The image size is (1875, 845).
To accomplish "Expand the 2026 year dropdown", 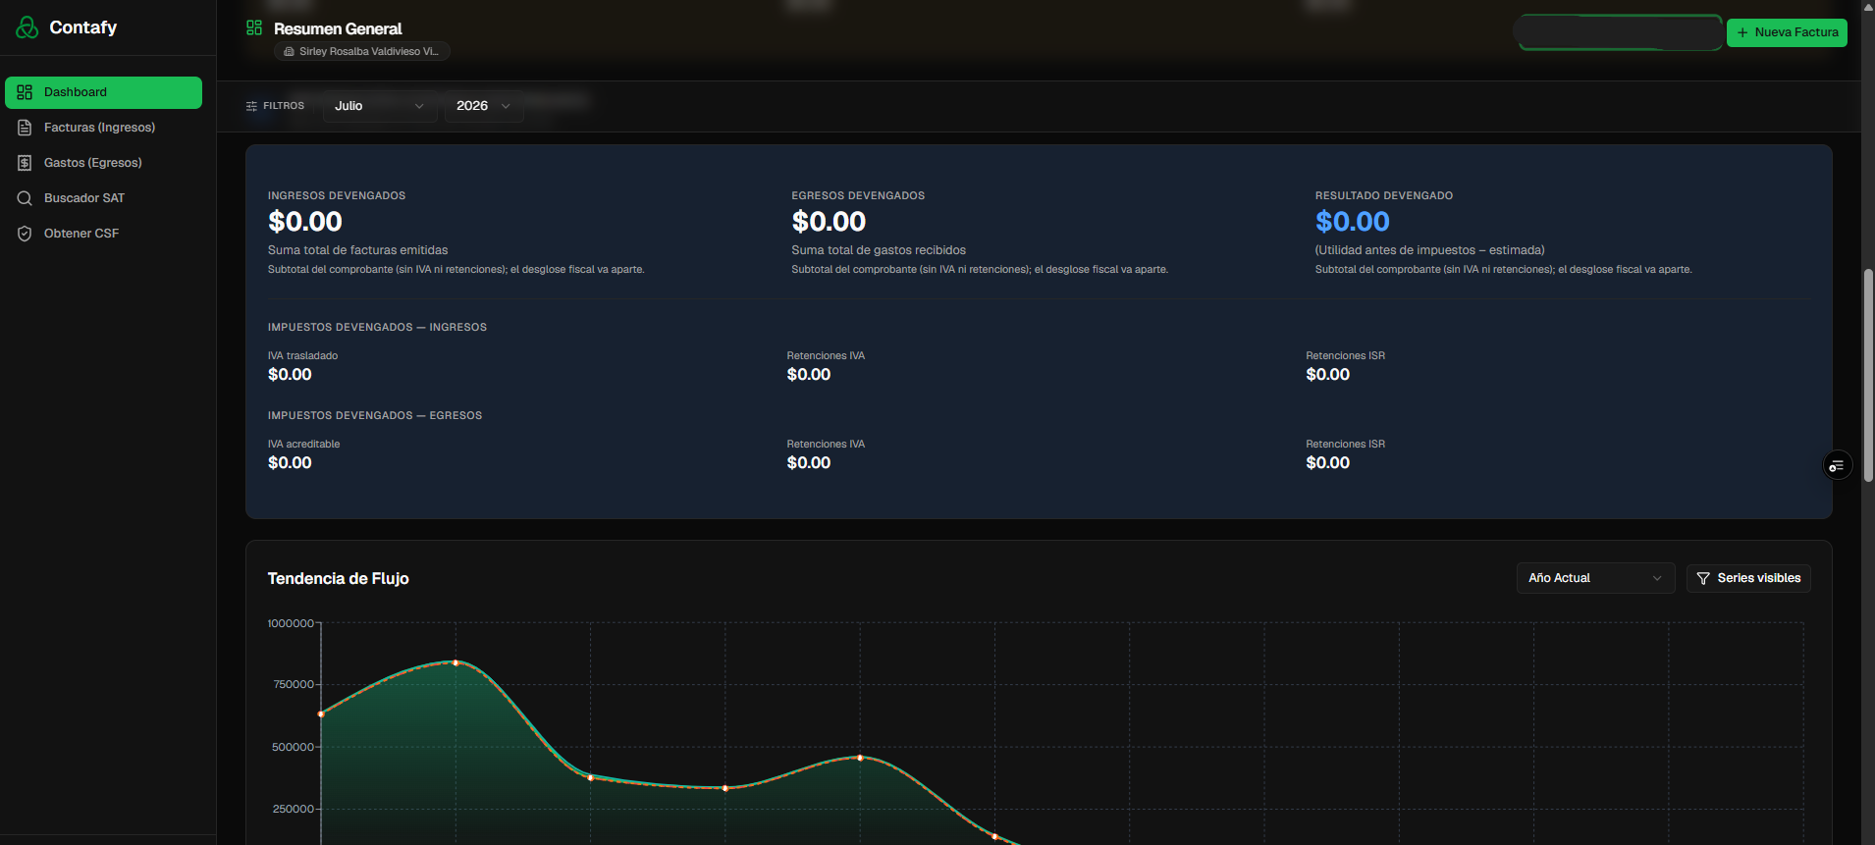I will (x=484, y=106).
